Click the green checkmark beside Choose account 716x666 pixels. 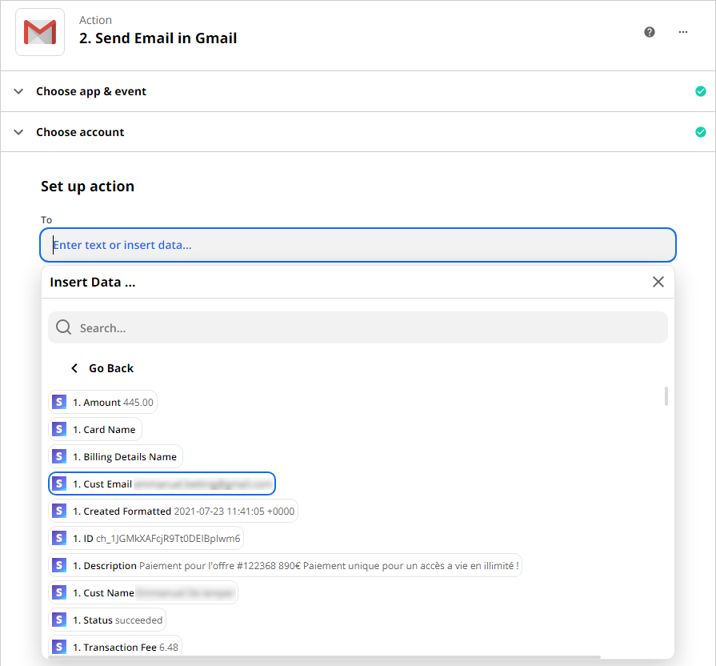701,132
